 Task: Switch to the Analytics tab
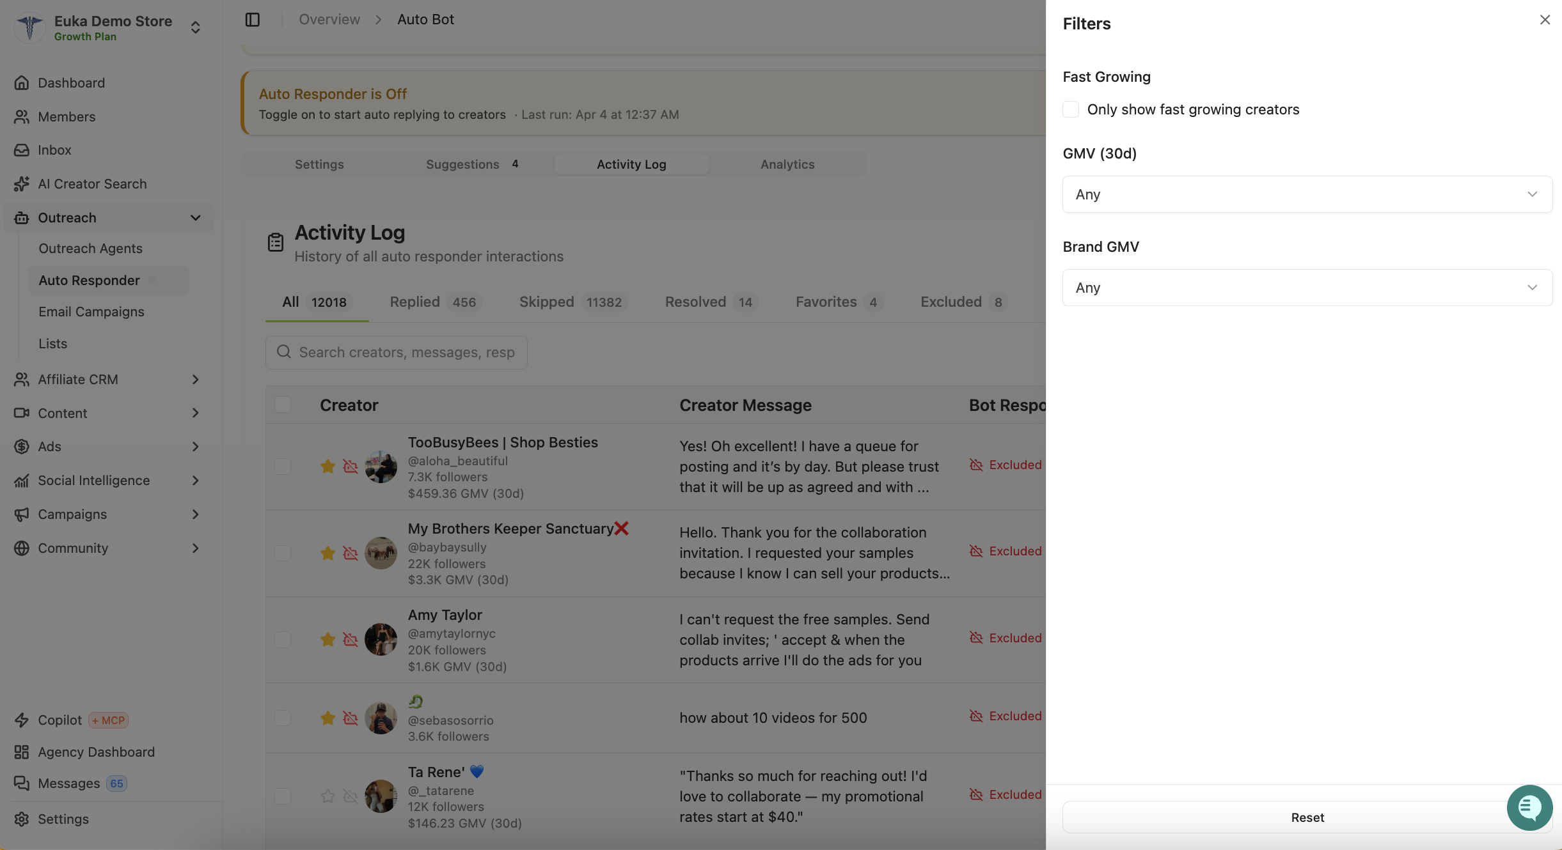[x=787, y=164]
